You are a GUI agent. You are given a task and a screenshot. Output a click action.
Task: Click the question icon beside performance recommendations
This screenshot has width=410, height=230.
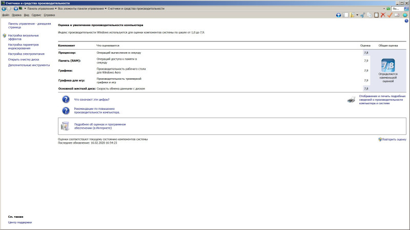coord(66,110)
